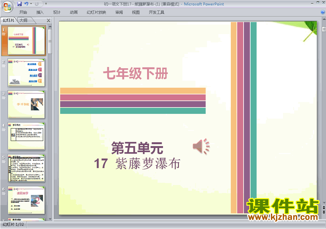Image resolution: width=326 pixels, height=229 pixels.
Task: Select slide 4 thumbnail
Action: [26, 136]
